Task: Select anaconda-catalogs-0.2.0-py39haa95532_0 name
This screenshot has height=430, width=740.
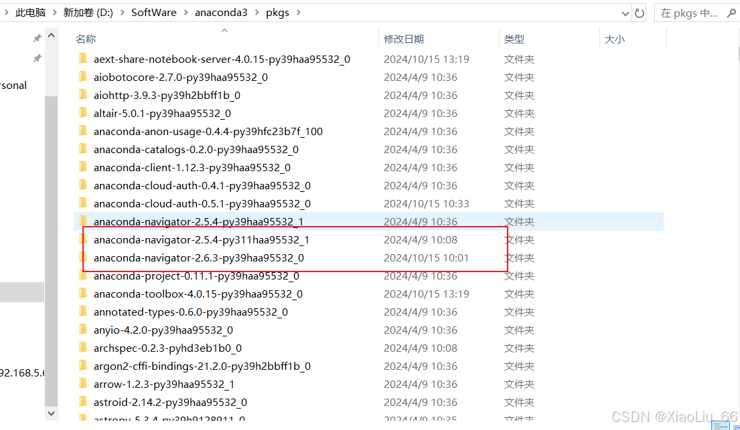Action: [x=196, y=149]
